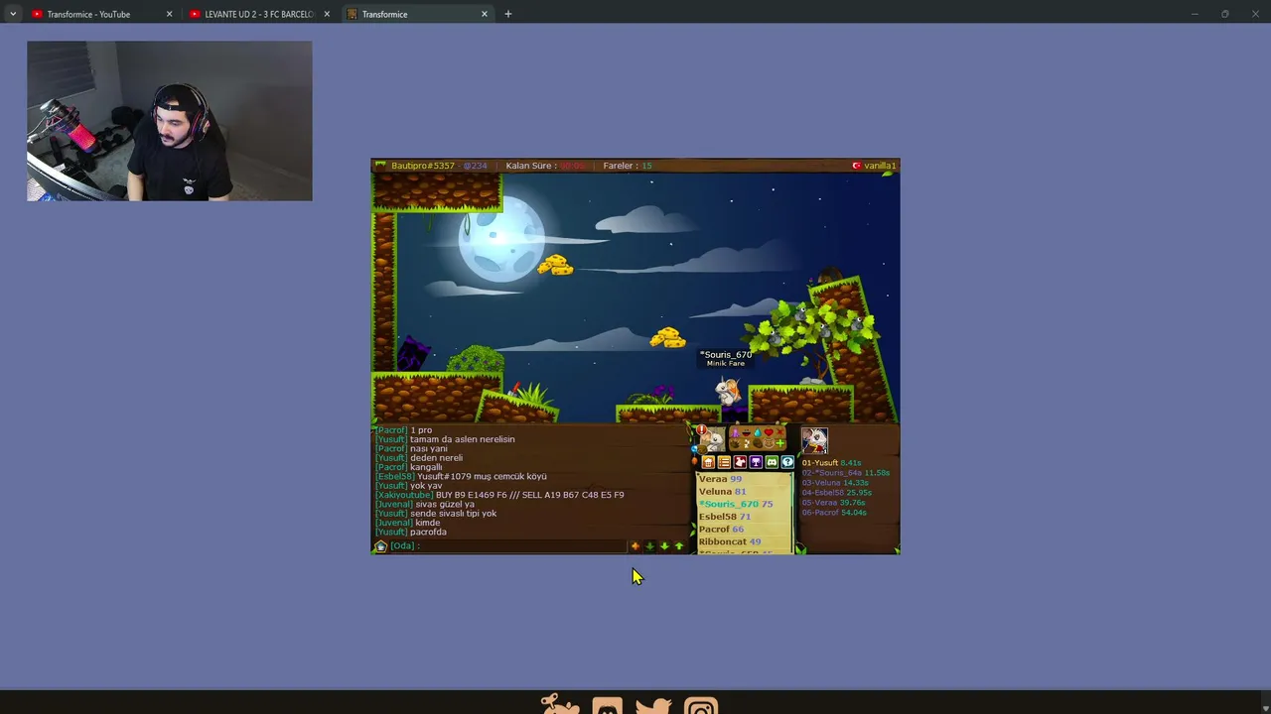Viewport: 1271px width, 714px height.
Task: Click the room name vanilla1
Action: pos(880,166)
